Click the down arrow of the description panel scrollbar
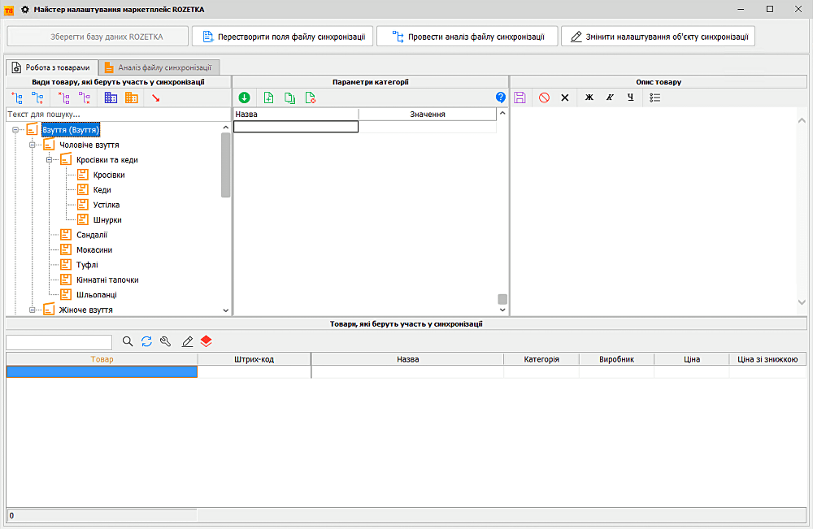 pos(802,302)
